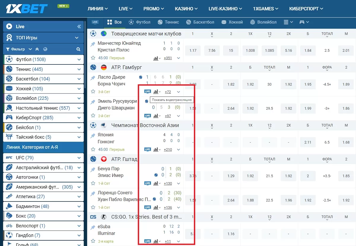Click the 1XBET logo

pos(27,9)
